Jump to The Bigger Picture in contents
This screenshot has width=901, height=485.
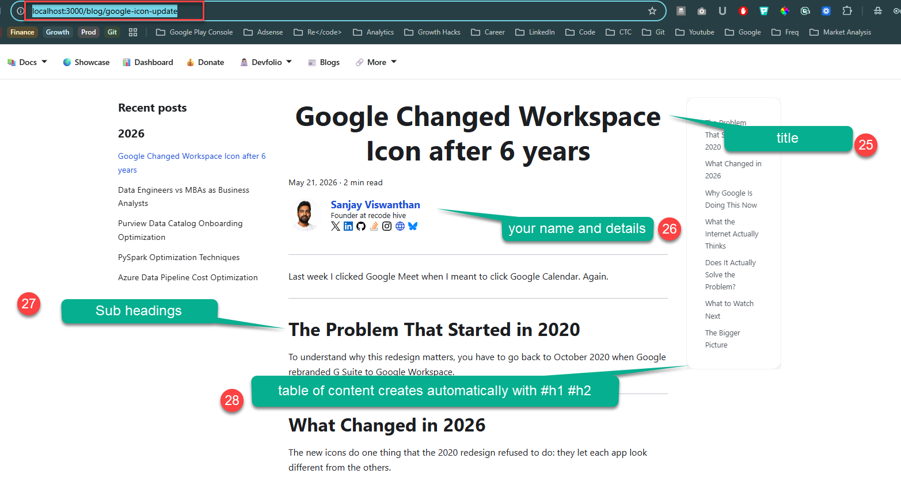[x=723, y=339]
